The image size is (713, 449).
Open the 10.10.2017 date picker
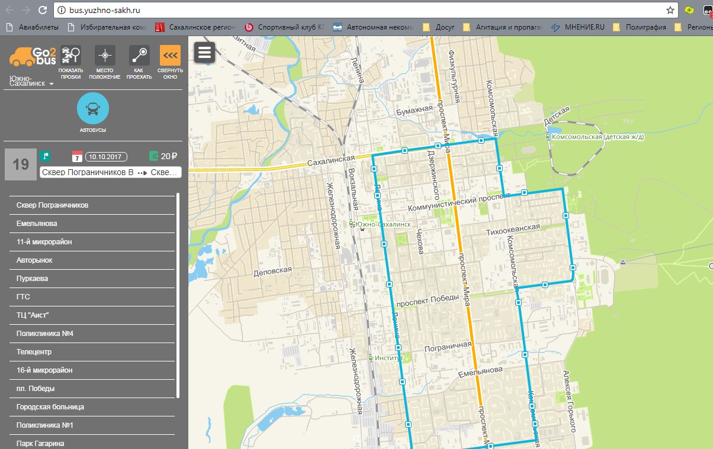click(x=107, y=157)
